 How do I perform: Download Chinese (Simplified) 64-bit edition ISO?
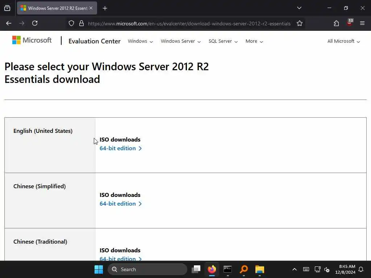(120, 203)
